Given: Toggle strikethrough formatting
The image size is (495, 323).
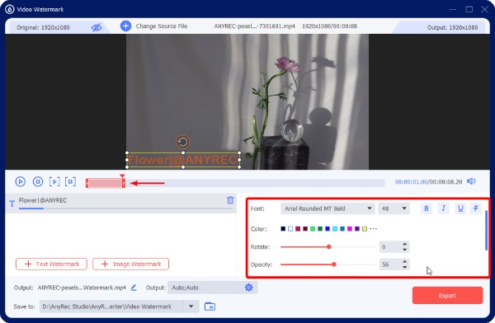Looking at the screenshot, I should click(476, 208).
